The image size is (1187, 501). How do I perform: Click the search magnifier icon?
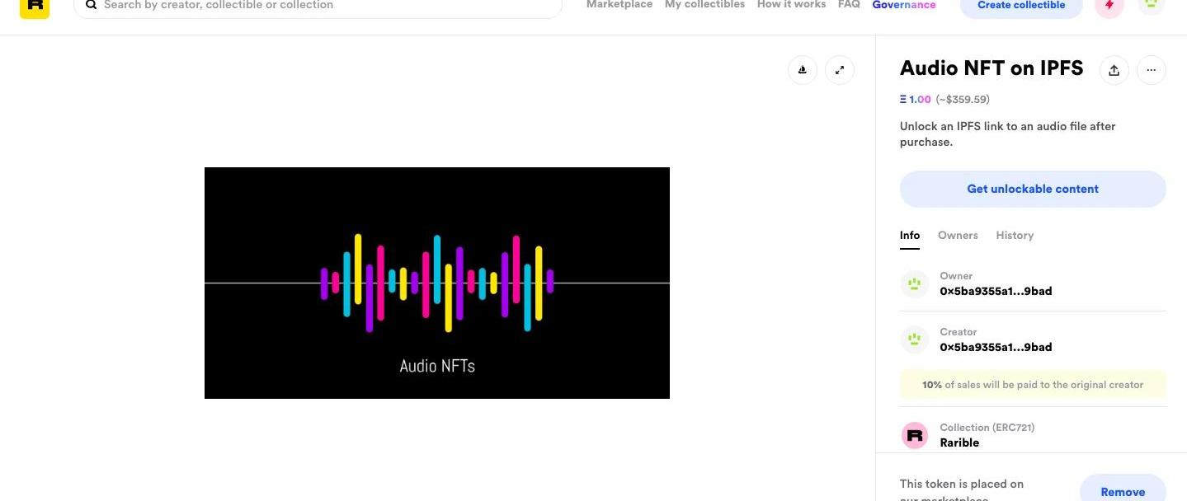coord(91,5)
